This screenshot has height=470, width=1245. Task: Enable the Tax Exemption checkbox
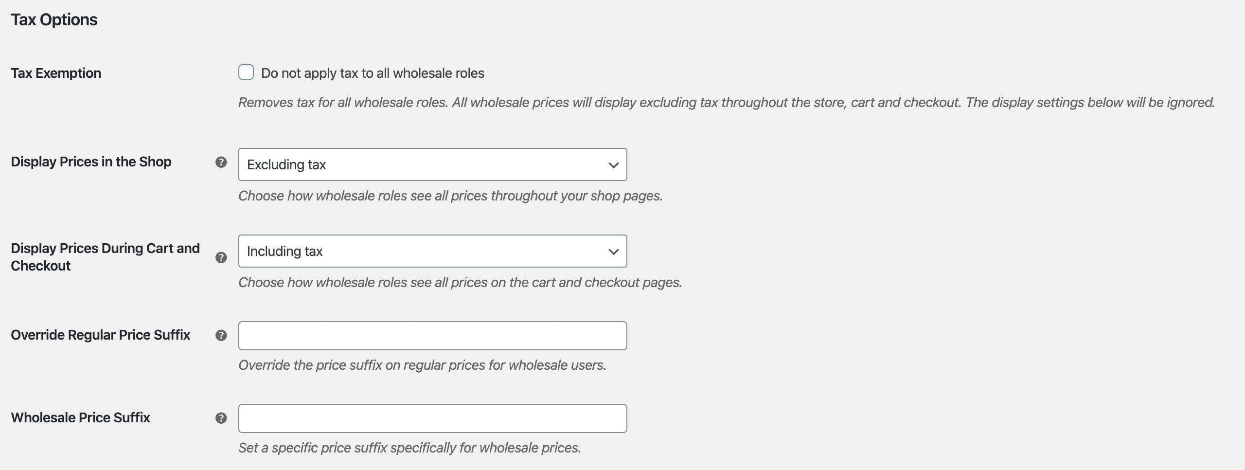246,72
